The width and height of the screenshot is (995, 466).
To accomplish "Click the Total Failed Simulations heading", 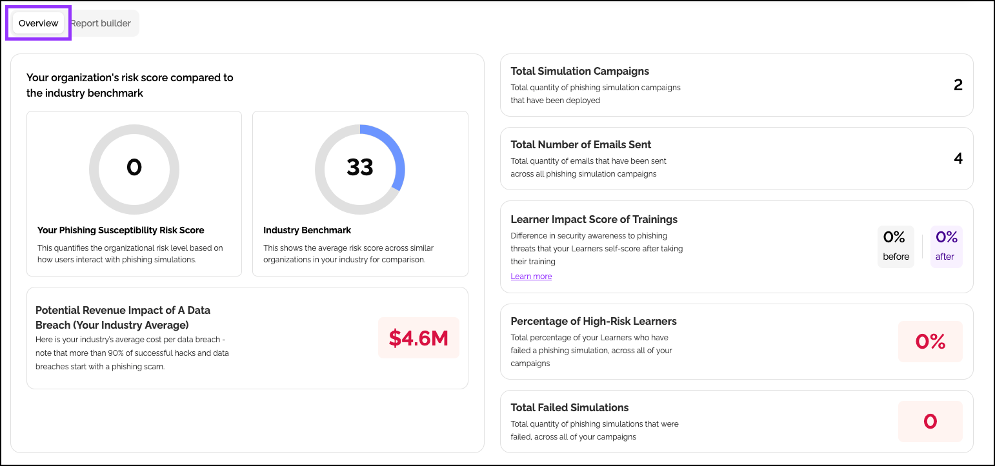I will (569, 408).
